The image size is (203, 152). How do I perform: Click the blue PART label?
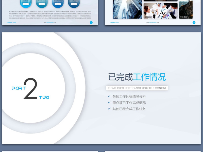(19, 88)
